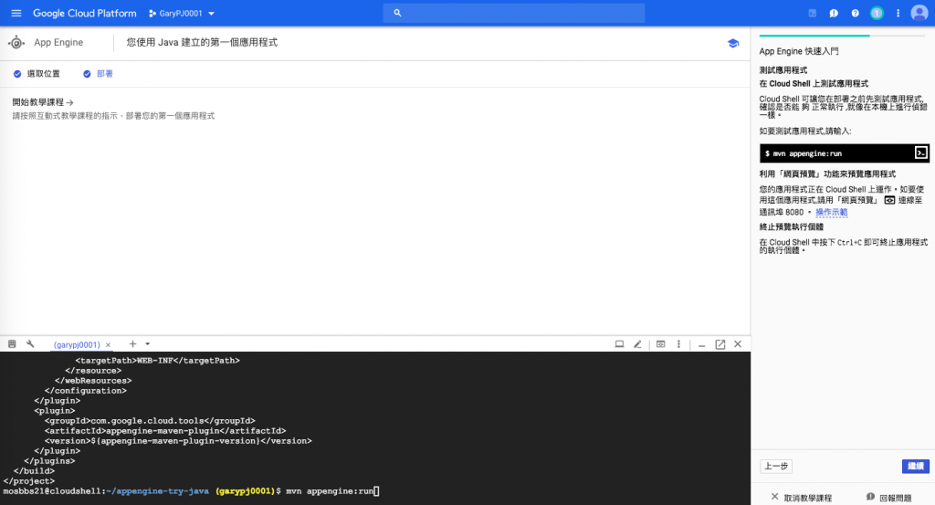Click 開始教學課程 arrow link
Viewport: 935px width, 505px height.
pyautogui.click(x=43, y=102)
